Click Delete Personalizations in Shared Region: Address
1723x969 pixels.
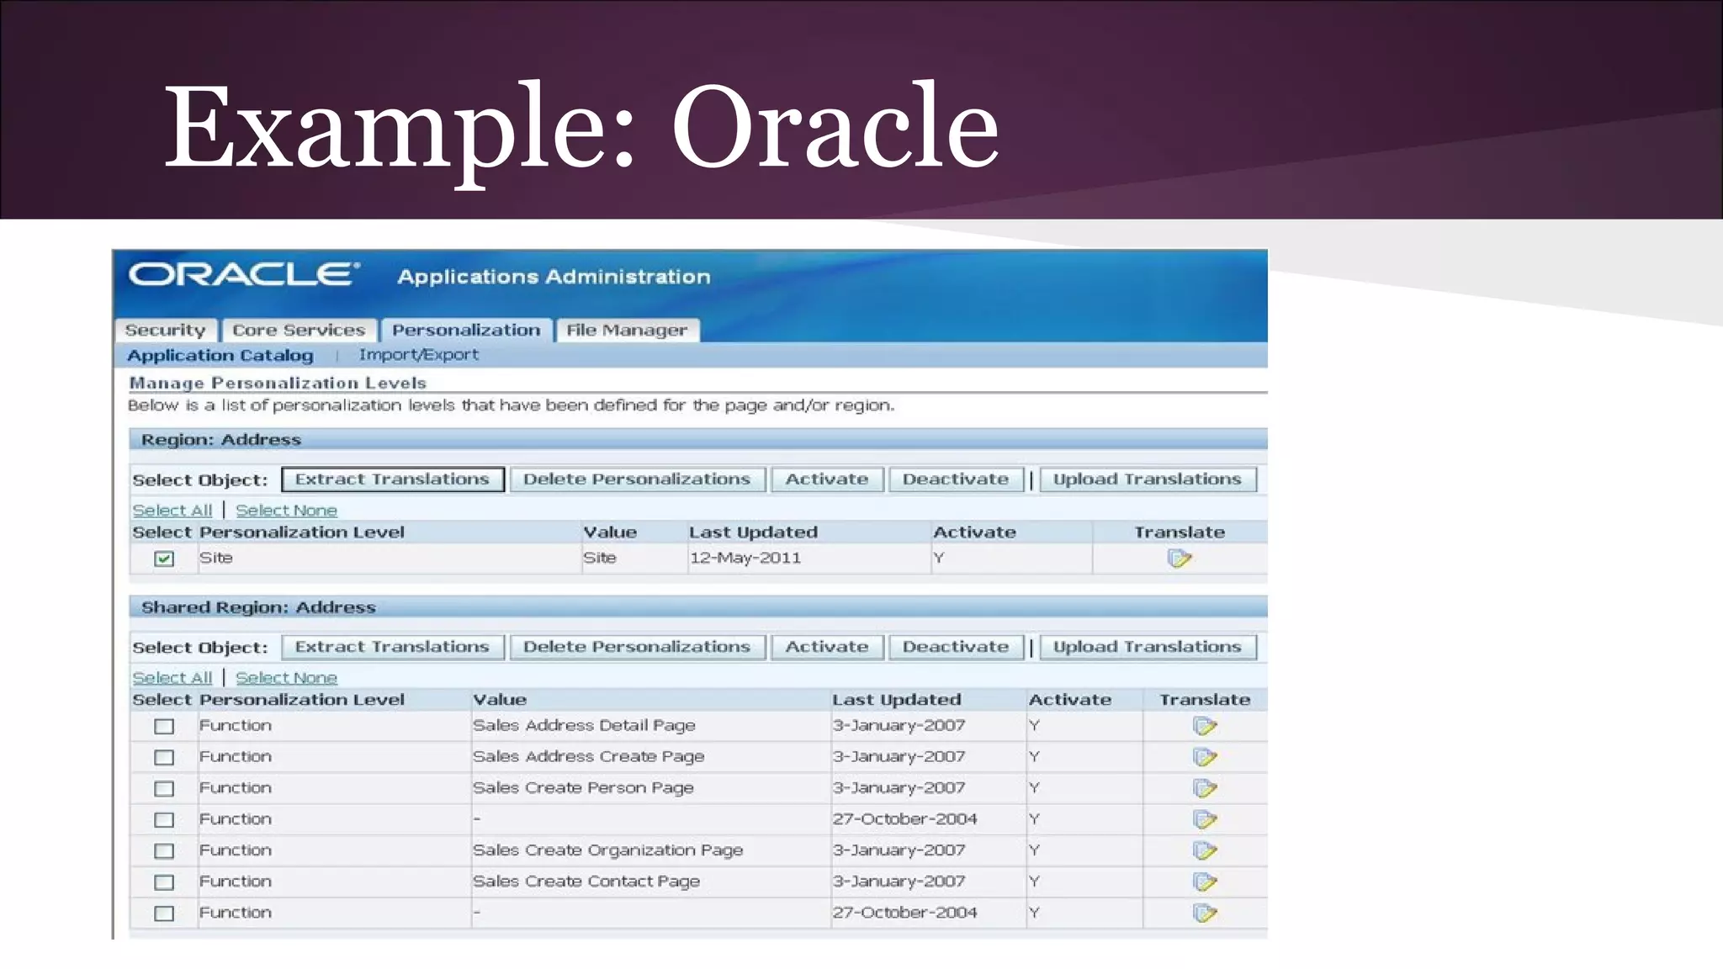pyautogui.click(x=638, y=647)
